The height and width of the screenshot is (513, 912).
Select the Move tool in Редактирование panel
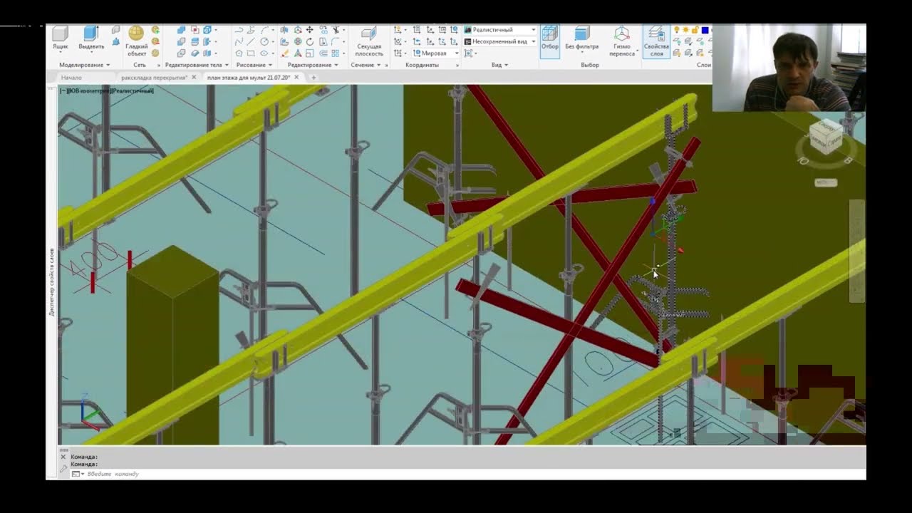point(309,30)
